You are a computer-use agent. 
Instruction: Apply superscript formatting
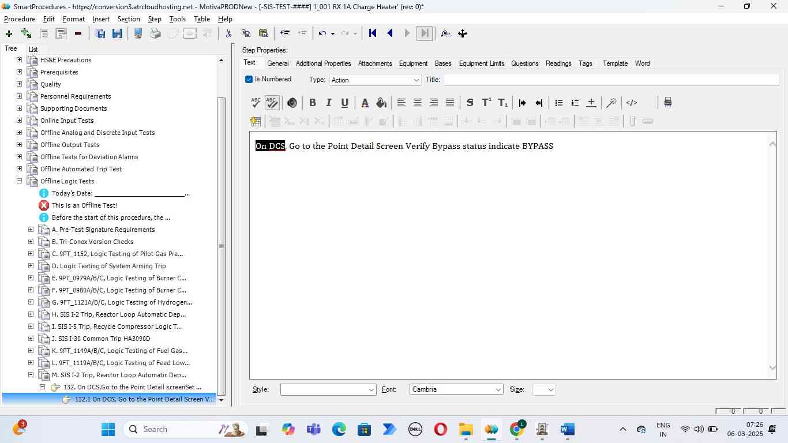click(486, 103)
